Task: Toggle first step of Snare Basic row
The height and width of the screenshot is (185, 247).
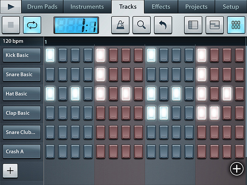Action: tap(50, 74)
